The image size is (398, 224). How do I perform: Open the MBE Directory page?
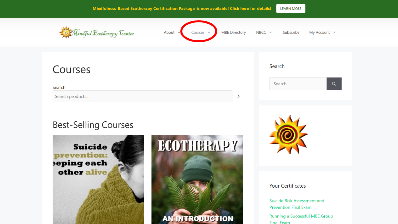tap(233, 32)
